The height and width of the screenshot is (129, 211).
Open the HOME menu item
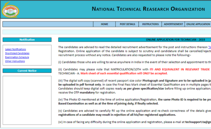(104, 24)
